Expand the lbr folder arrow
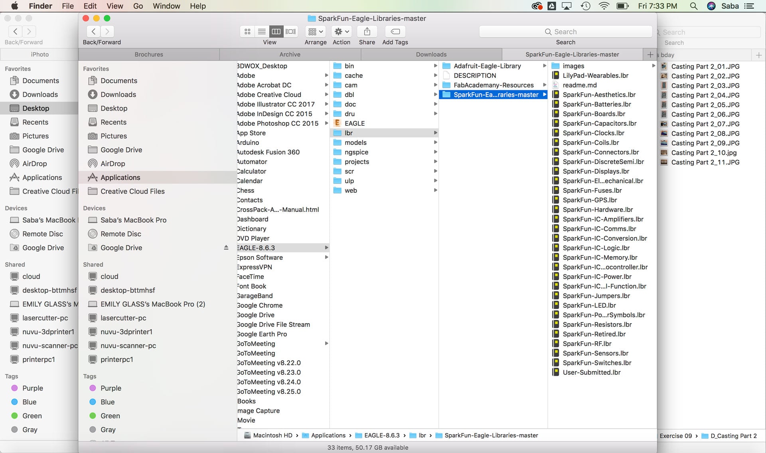766x453 pixels. pyautogui.click(x=435, y=133)
